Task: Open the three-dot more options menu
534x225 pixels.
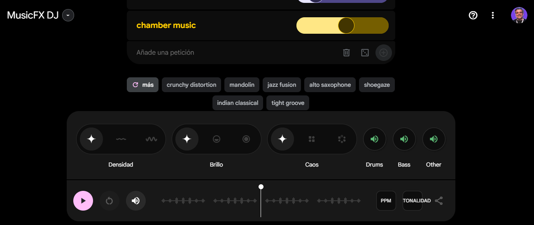Action: (493, 15)
